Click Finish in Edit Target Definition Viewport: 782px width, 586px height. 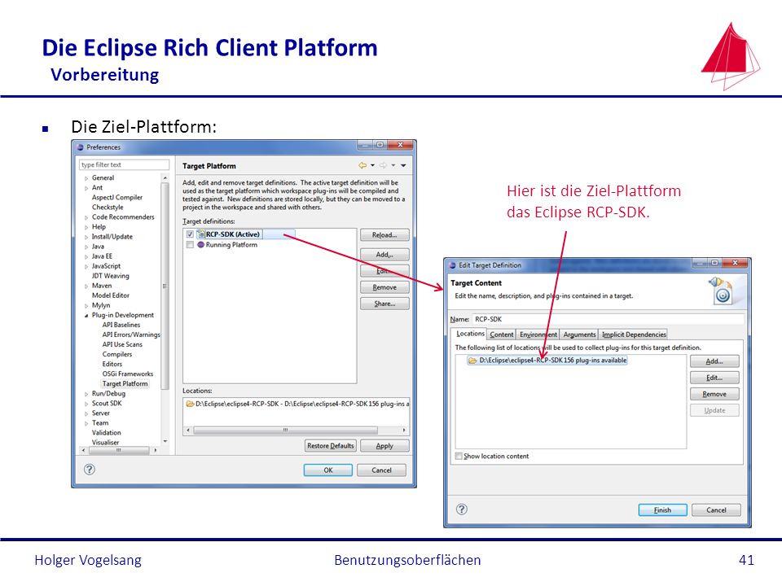tap(662, 509)
